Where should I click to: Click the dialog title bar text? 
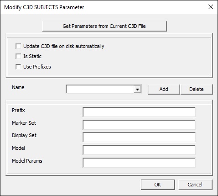pos(44,7)
